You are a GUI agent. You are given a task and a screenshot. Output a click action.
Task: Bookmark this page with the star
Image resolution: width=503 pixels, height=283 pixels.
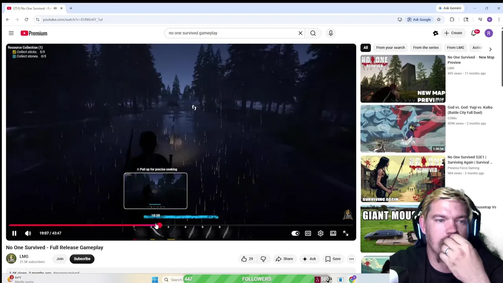(x=439, y=19)
